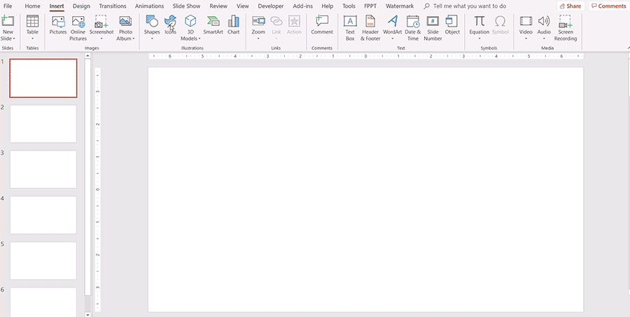Insert WordArt text
Viewport: 630px width, 317px height.
(393, 25)
